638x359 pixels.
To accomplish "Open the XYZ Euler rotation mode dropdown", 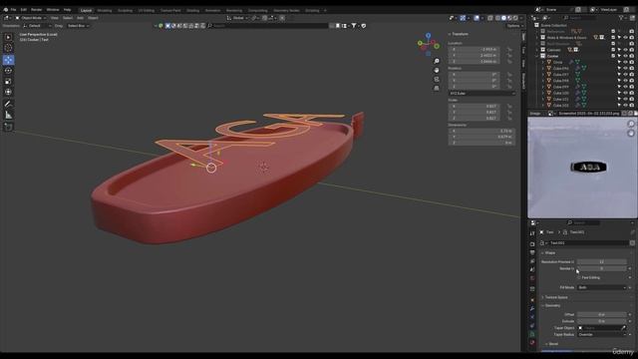I will [x=481, y=93].
